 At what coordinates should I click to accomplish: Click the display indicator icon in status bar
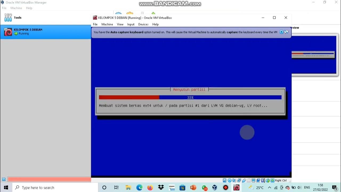click(253, 181)
